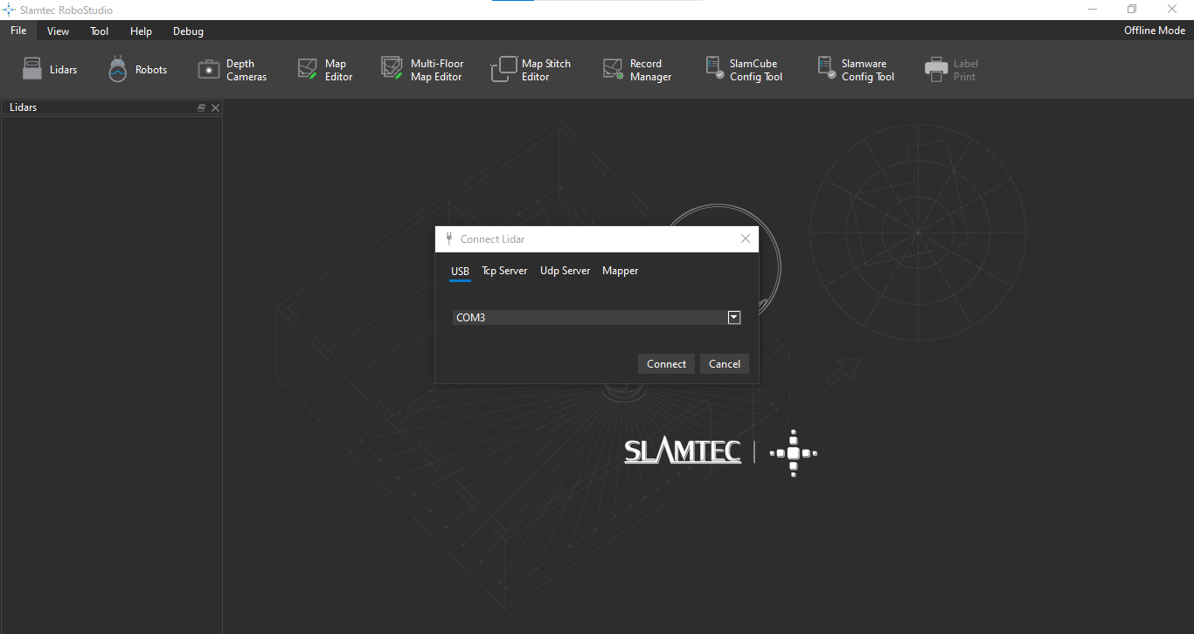
Task: Switch to the Udp Server tab
Action: coord(565,271)
